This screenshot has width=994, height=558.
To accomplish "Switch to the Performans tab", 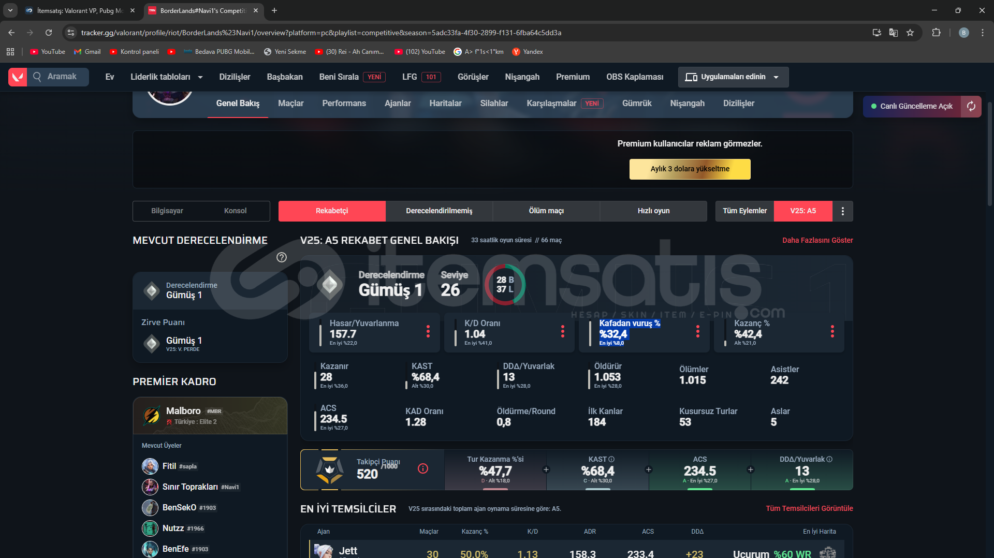I will 344,104.
